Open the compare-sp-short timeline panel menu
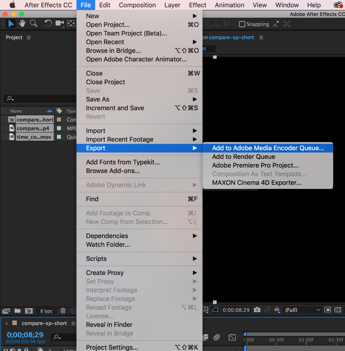Image resolution: width=345 pixels, height=351 pixels. click(x=73, y=324)
